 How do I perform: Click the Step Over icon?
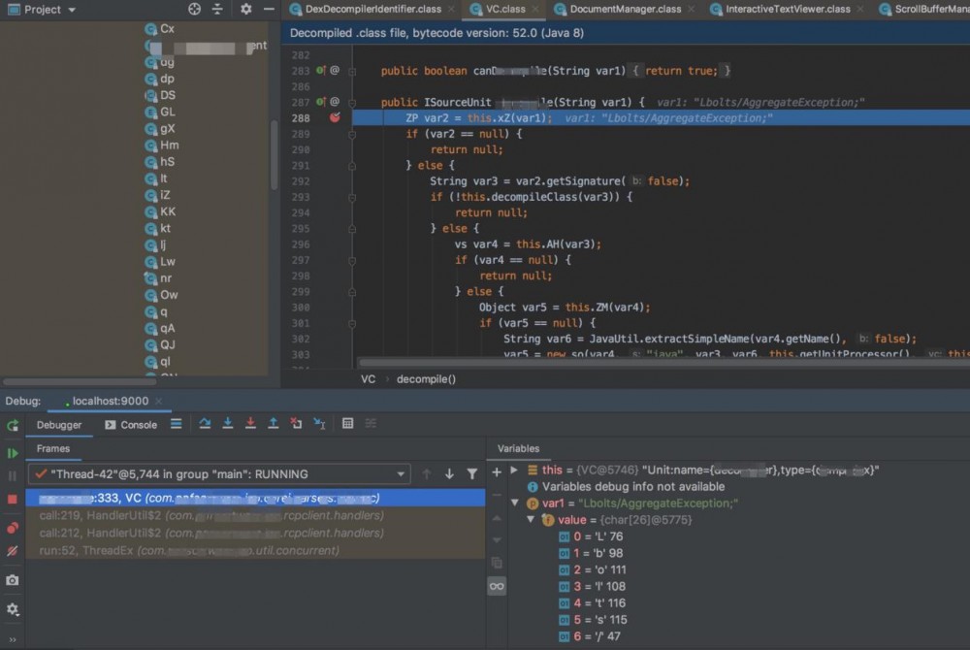click(x=205, y=424)
